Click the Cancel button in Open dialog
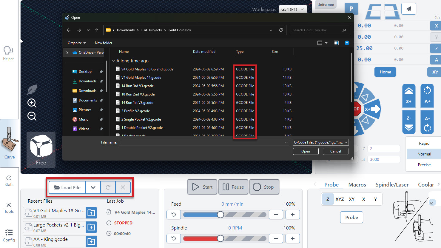 coord(335,151)
